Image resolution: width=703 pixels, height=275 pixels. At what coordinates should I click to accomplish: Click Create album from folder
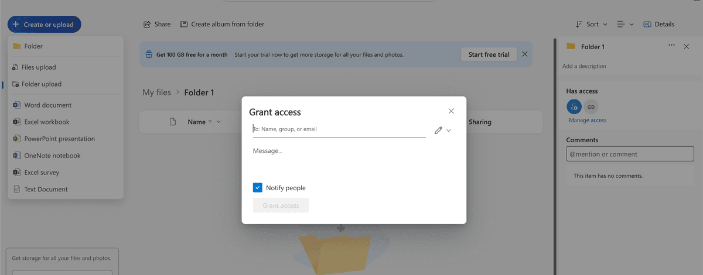tap(222, 25)
